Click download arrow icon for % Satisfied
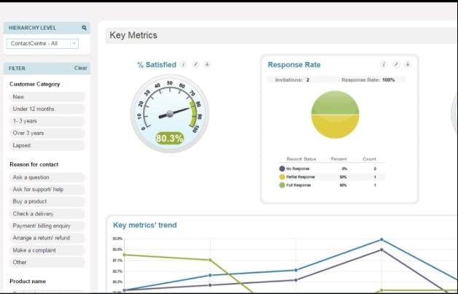The width and height of the screenshot is (458, 294). click(x=207, y=64)
